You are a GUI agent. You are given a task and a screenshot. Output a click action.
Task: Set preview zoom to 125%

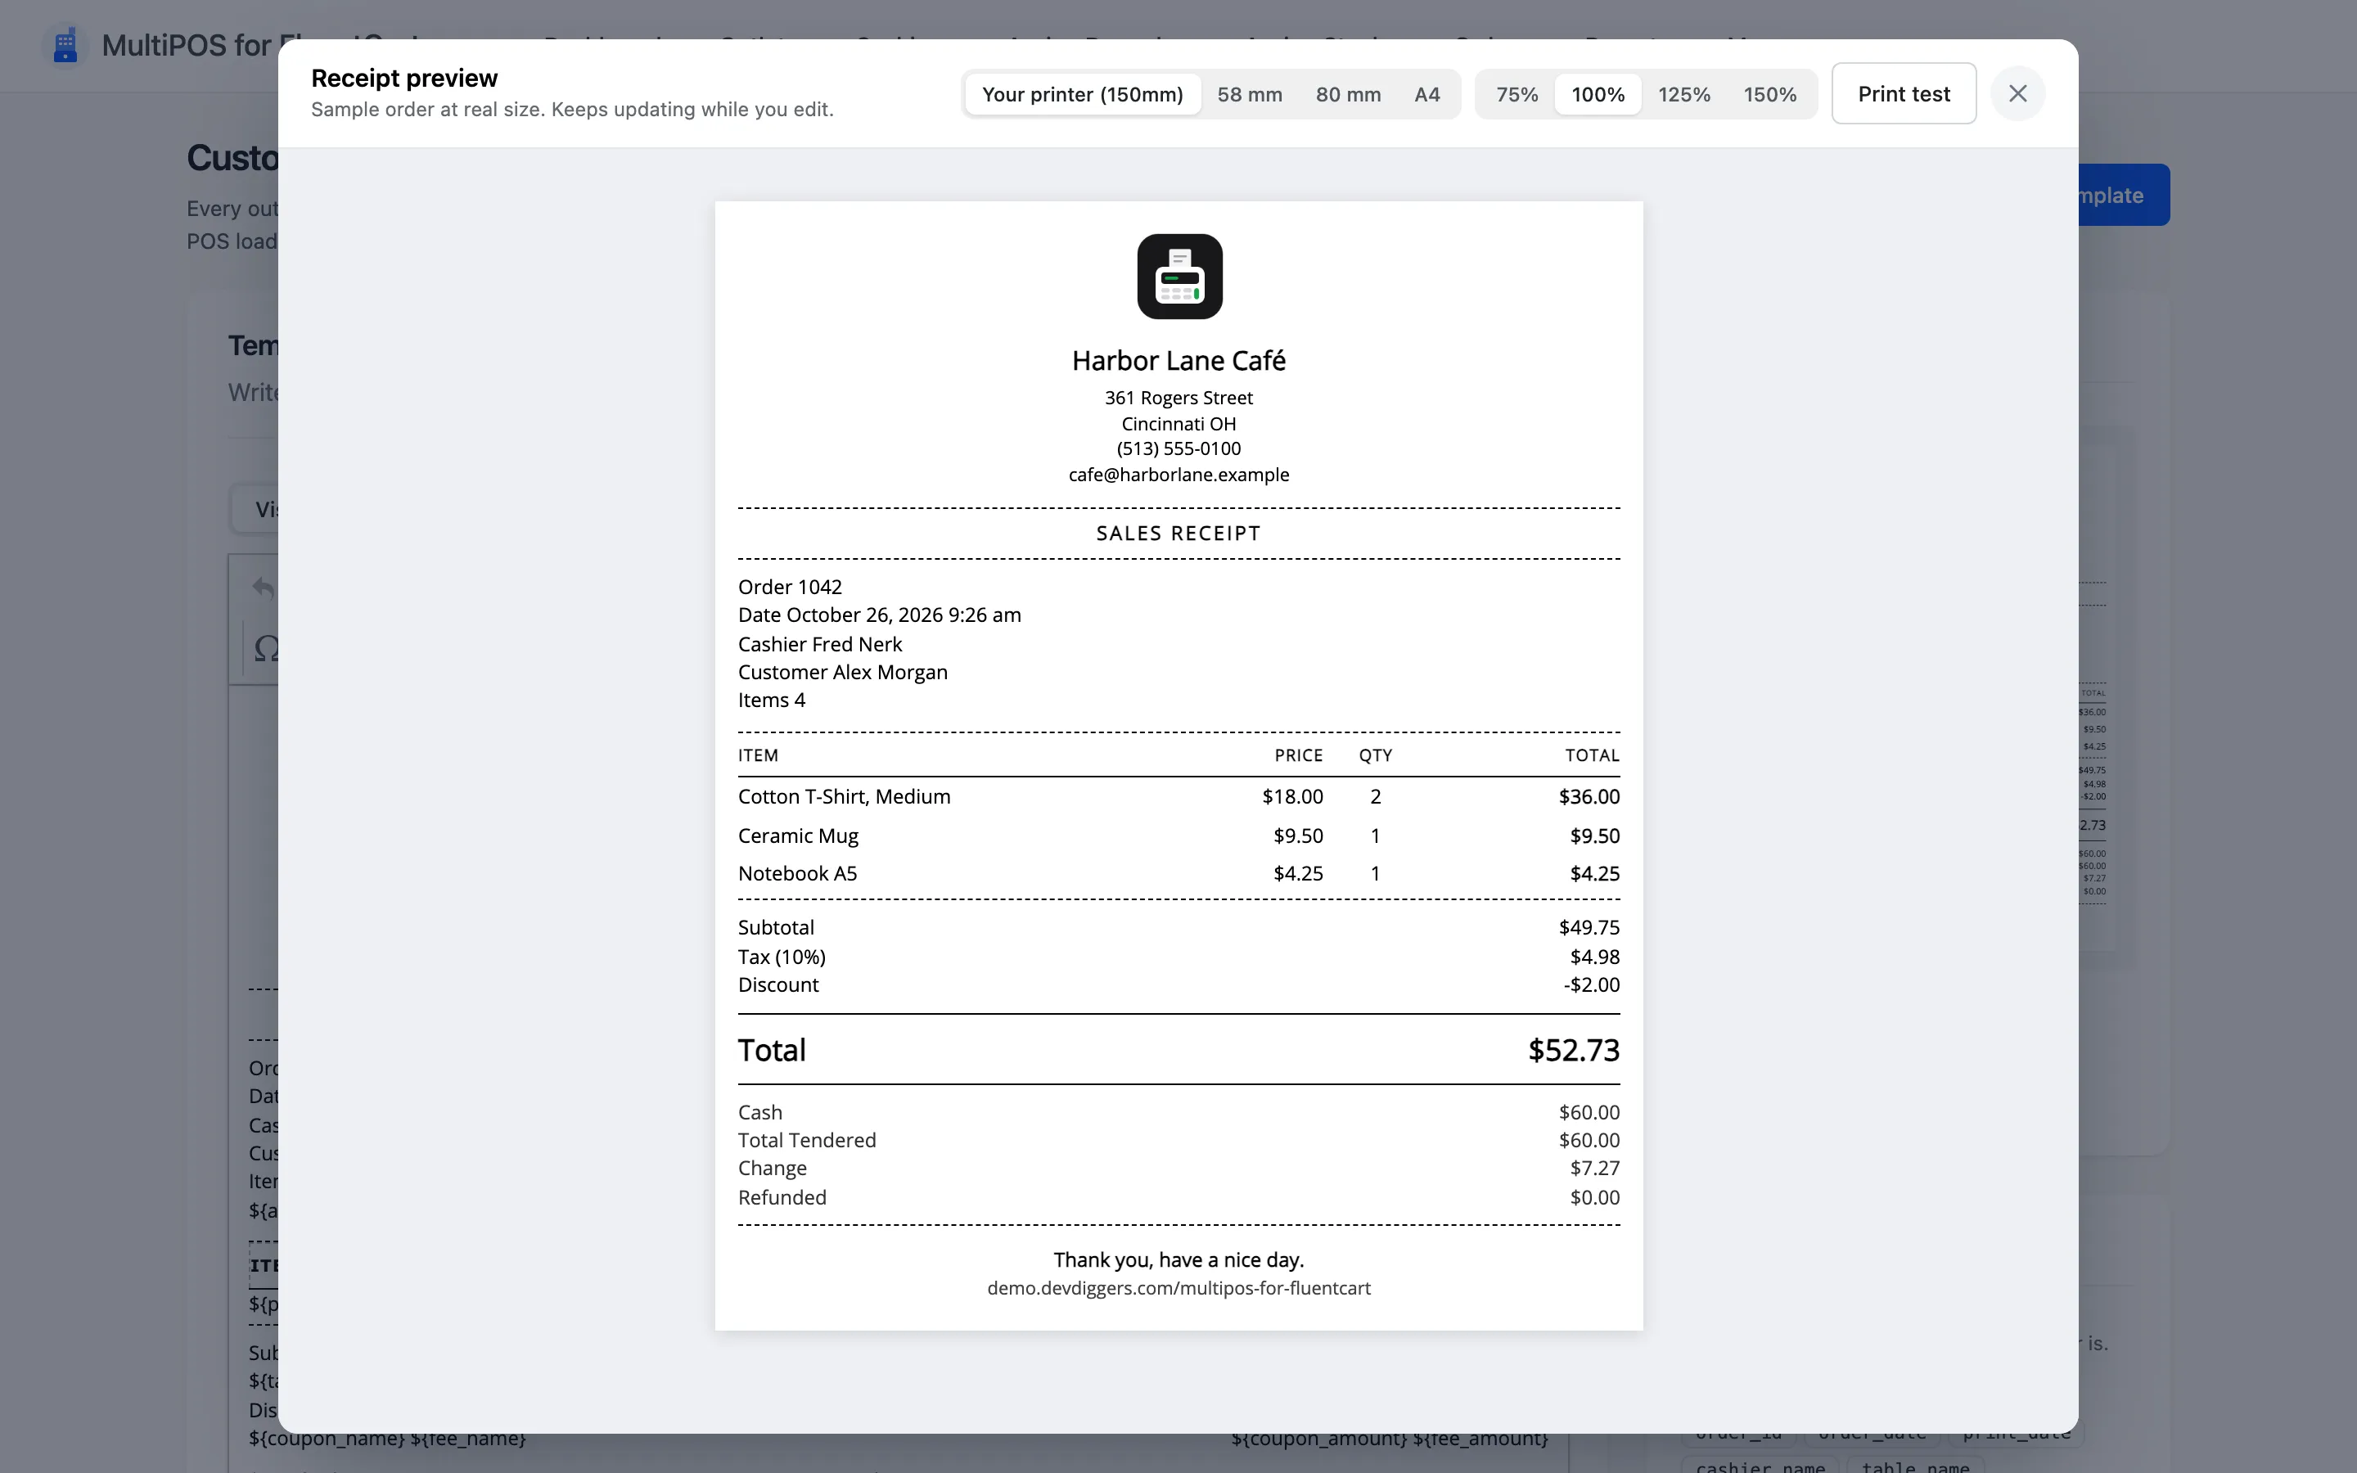click(1684, 94)
